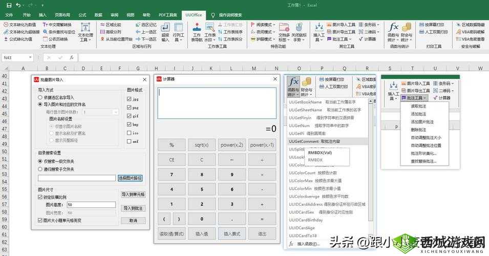Toggle 锁定纵横比例 checkbox
The width and height of the screenshot is (489, 256).
pos(40,197)
